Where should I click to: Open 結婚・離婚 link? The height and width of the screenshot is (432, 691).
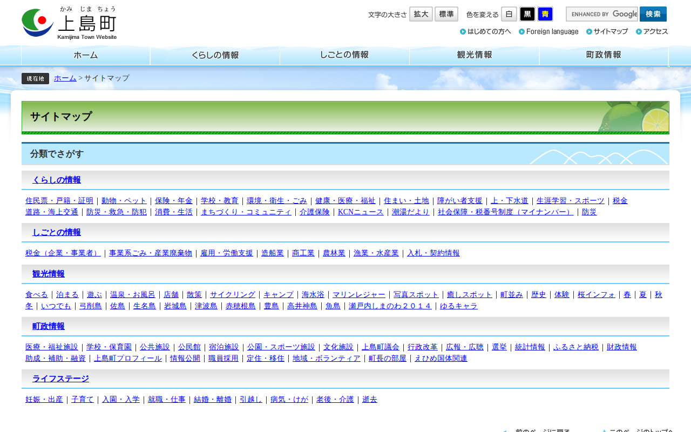click(x=213, y=400)
